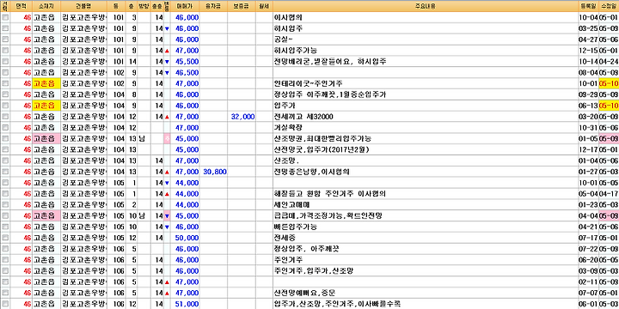Tick the checkbox for the row registered 10-04
The width and height of the screenshot is (619, 309).
coord(5,18)
